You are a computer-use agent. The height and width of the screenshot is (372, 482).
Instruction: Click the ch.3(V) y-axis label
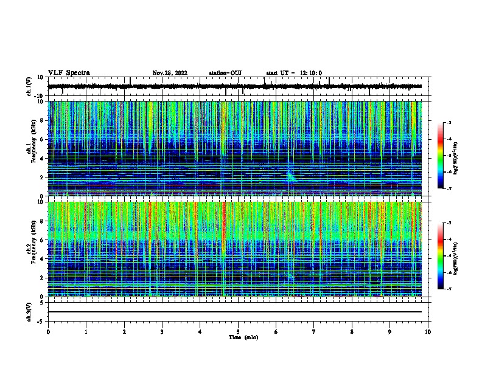pyautogui.click(x=29, y=312)
